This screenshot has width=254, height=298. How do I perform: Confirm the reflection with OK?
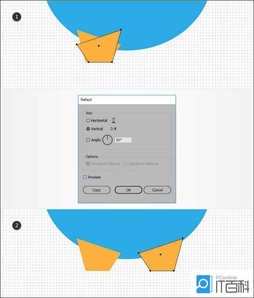coord(128,190)
